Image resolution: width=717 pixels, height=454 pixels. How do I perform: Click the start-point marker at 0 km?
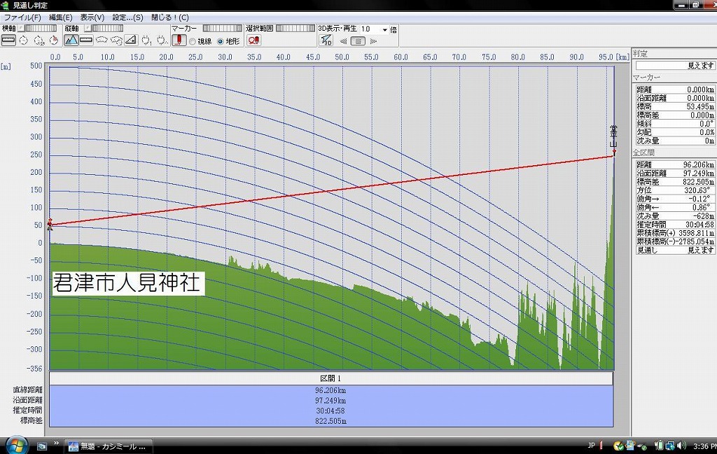coord(50,224)
